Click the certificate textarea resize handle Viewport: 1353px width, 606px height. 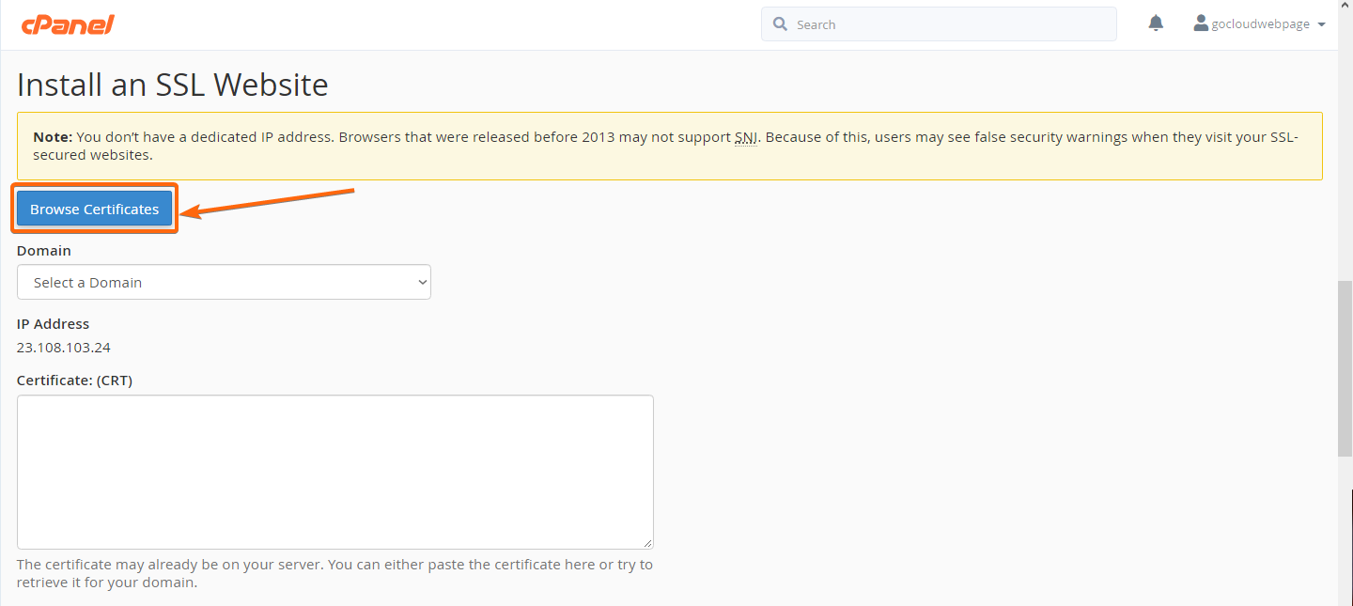click(648, 544)
